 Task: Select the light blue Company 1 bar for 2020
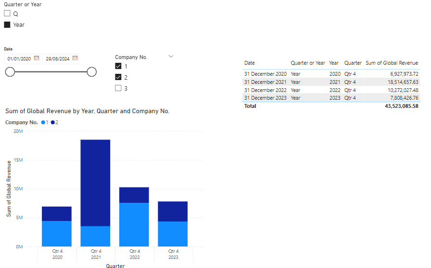click(57, 234)
